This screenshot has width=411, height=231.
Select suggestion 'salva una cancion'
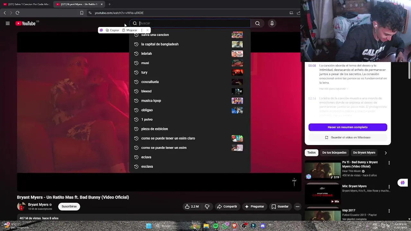pos(190,35)
